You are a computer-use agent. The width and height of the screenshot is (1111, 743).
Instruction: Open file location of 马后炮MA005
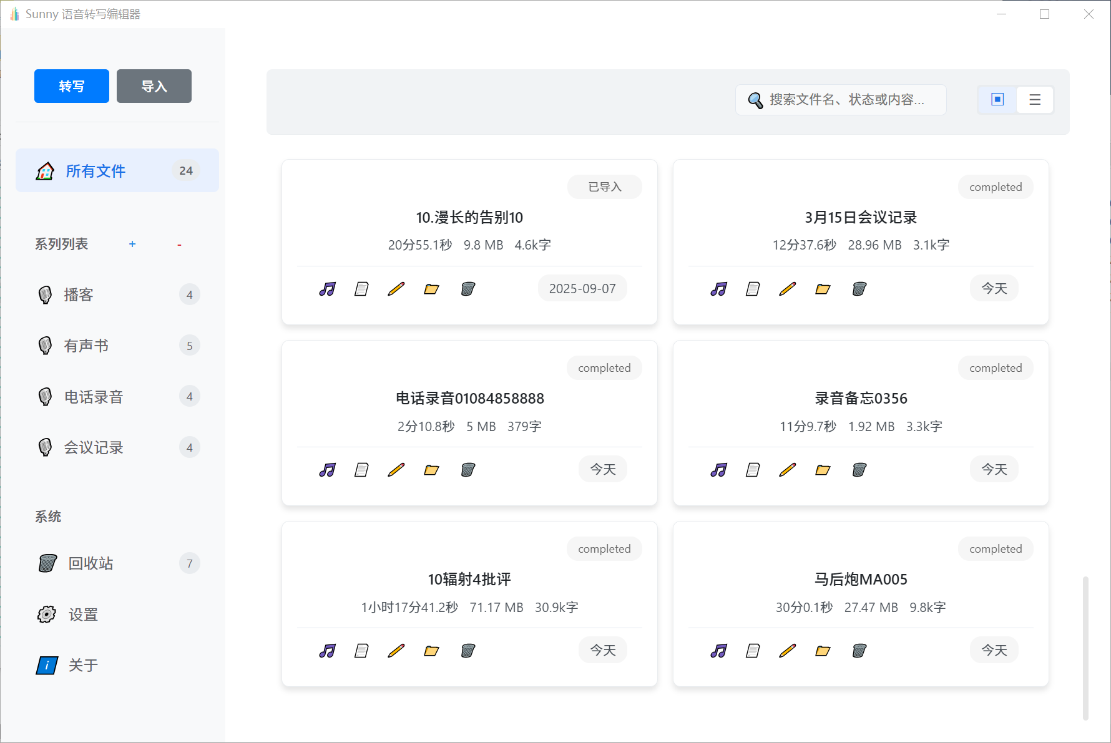(822, 650)
